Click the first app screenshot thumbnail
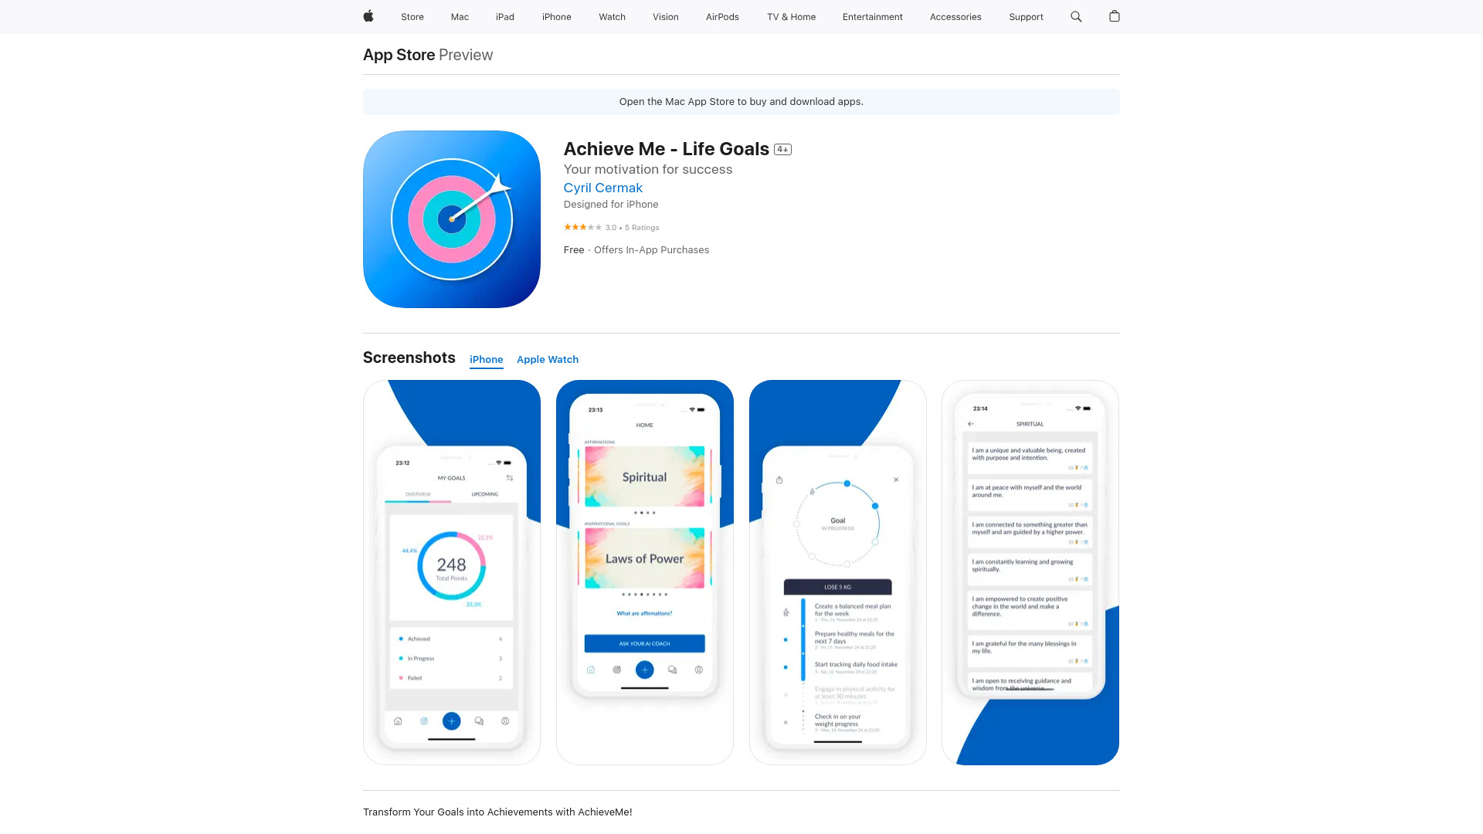 point(451,571)
